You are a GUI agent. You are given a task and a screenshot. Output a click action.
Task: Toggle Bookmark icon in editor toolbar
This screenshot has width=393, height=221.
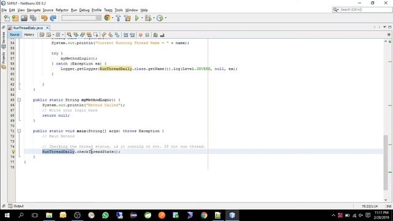coord(117,35)
